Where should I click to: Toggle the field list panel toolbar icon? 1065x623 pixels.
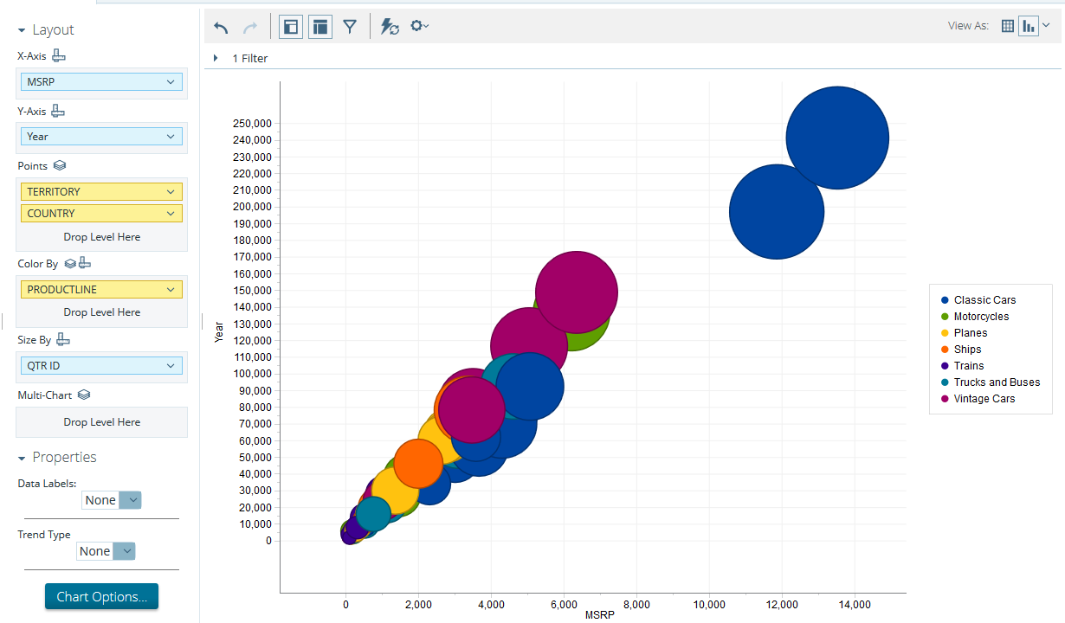(320, 27)
